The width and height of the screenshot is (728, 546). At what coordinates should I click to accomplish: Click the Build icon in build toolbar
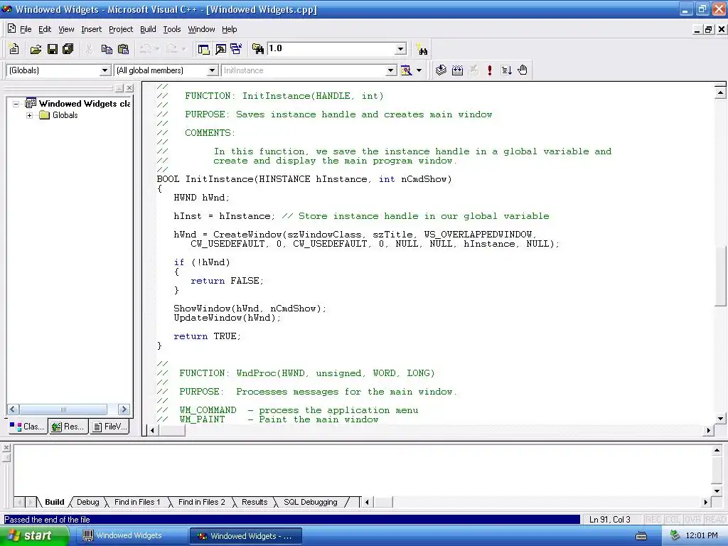pyautogui.click(x=457, y=70)
